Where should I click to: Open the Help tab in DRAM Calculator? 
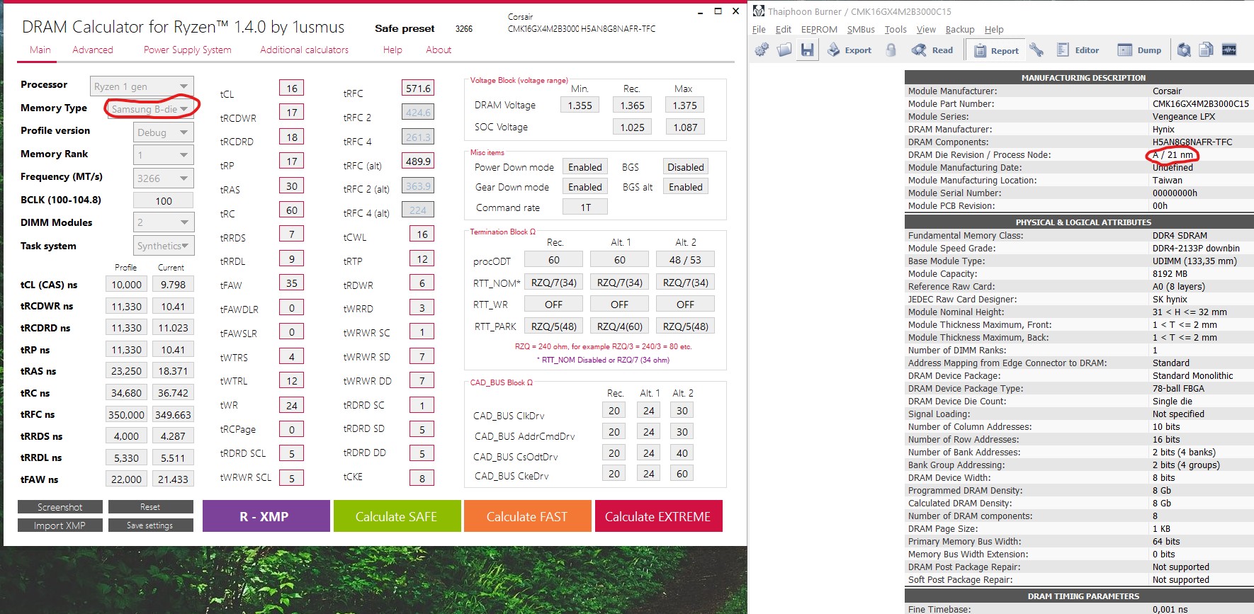coord(392,50)
